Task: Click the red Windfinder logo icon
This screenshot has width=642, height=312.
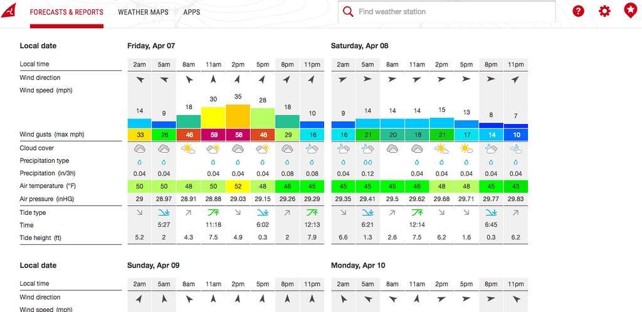Action: pos(9,11)
